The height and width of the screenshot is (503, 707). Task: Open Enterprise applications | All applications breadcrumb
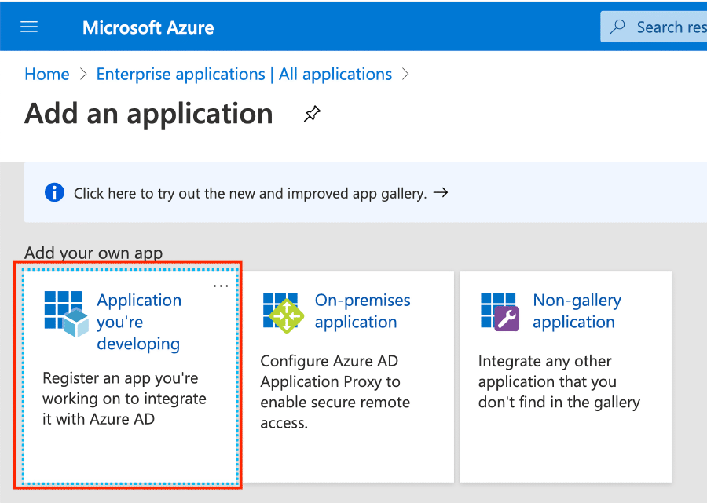click(x=244, y=74)
